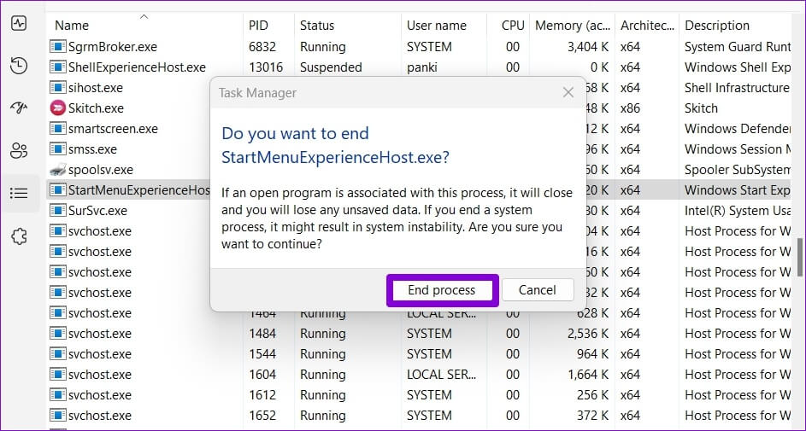The image size is (806, 431).
Task: Open the Performance page in the sidebar
Action: tap(19, 23)
